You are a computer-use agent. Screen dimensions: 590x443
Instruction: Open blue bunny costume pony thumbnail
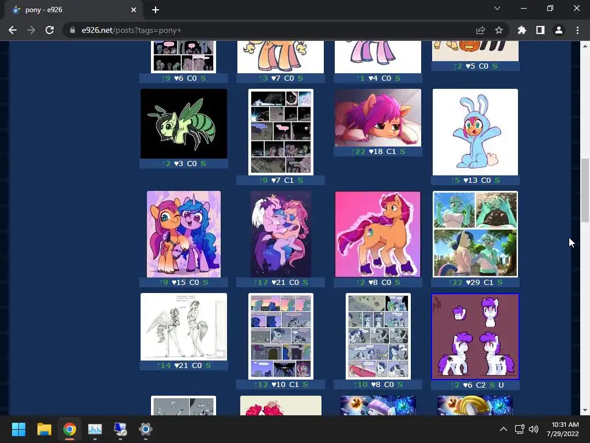tap(475, 132)
